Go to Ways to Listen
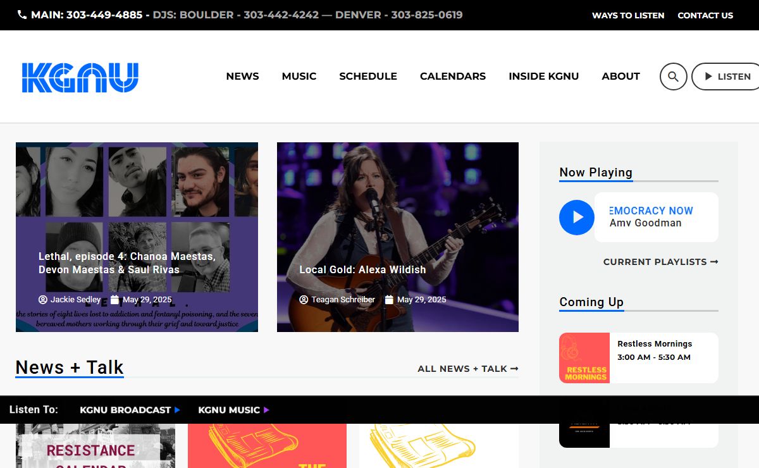The width and height of the screenshot is (759, 468). [x=628, y=15]
